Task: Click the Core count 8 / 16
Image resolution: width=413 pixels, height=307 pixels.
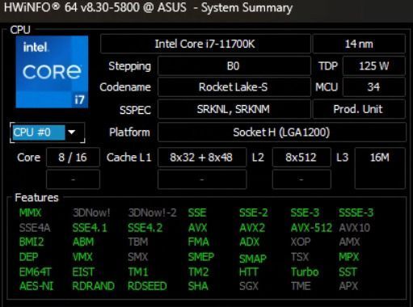Action: pos(73,158)
